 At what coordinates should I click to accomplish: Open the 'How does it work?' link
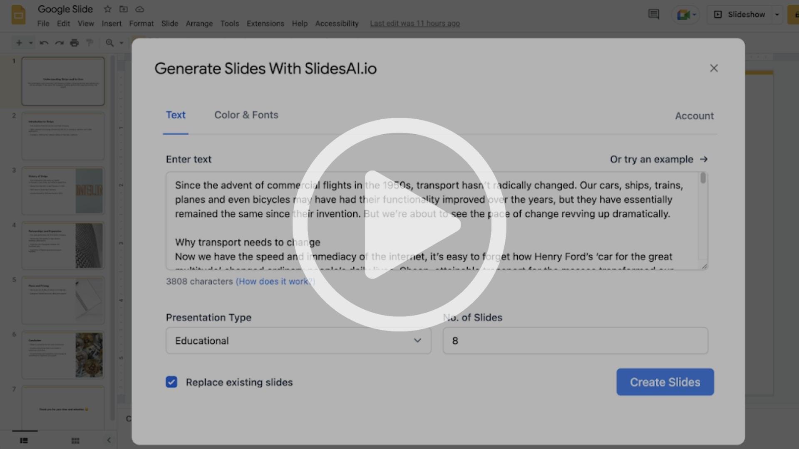(275, 281)
